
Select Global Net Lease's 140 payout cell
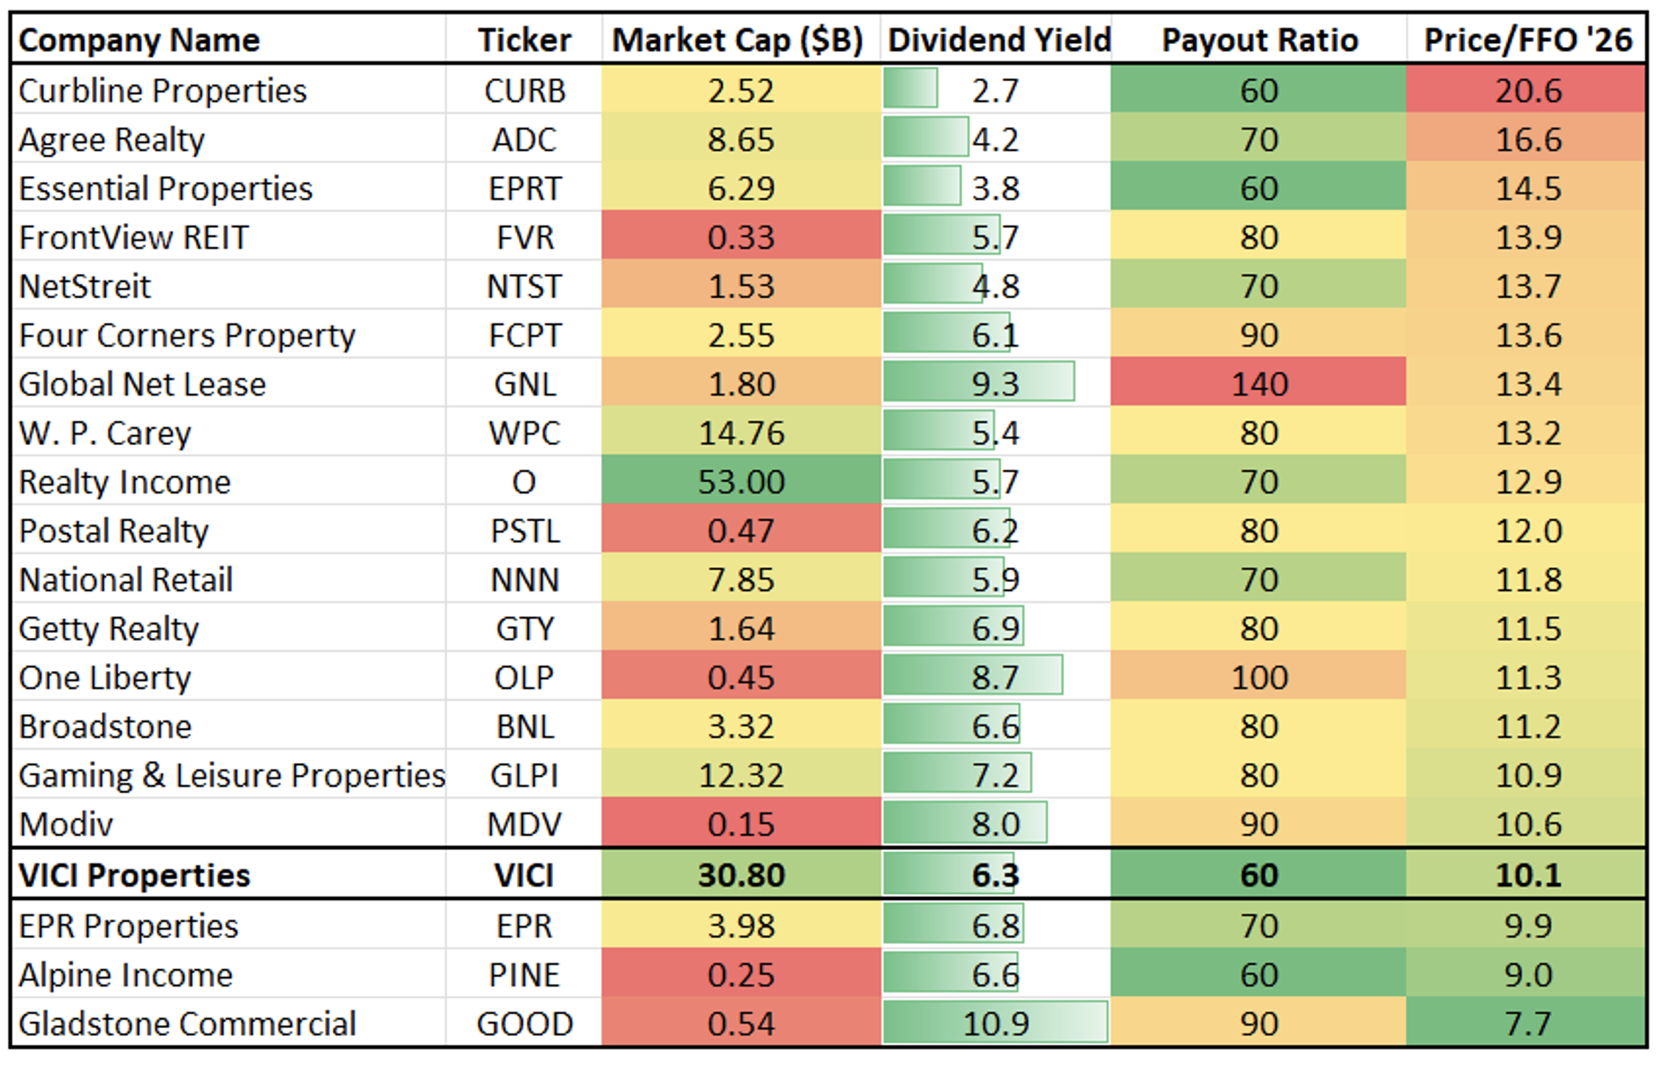(1259, 384)
